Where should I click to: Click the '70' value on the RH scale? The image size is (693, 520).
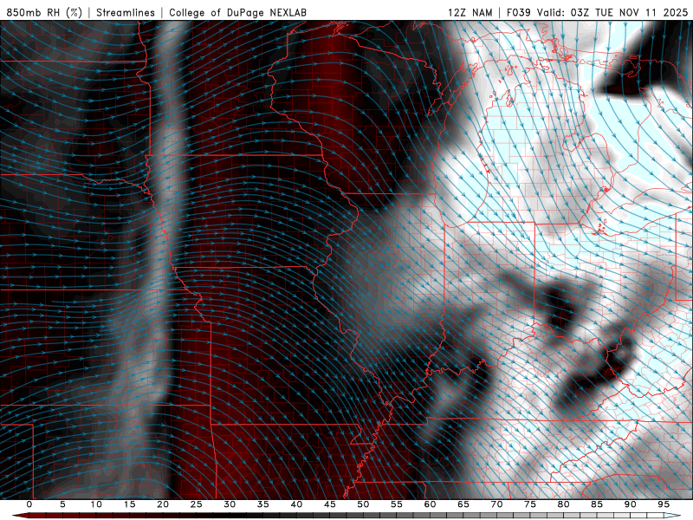pos(496,504)
